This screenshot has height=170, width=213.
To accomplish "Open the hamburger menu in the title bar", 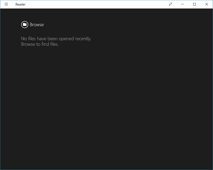I will (6, 4).
